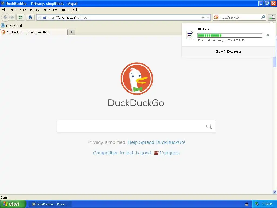The height and width of the screenshot is (208, 277).
Task: Open the View menu
Action: [x=23, y=10]
